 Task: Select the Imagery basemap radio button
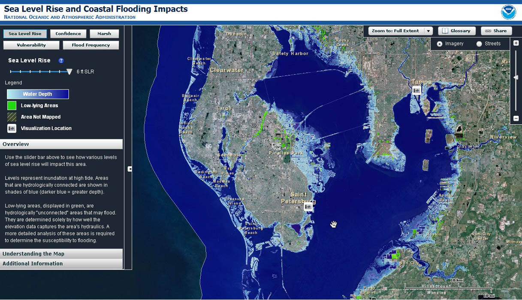click(x=440, y=44)
